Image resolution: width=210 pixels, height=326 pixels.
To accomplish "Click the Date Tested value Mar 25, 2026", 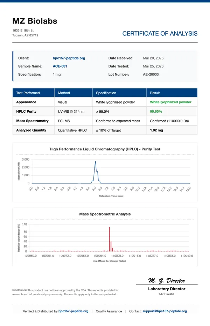I will [153, 66].
